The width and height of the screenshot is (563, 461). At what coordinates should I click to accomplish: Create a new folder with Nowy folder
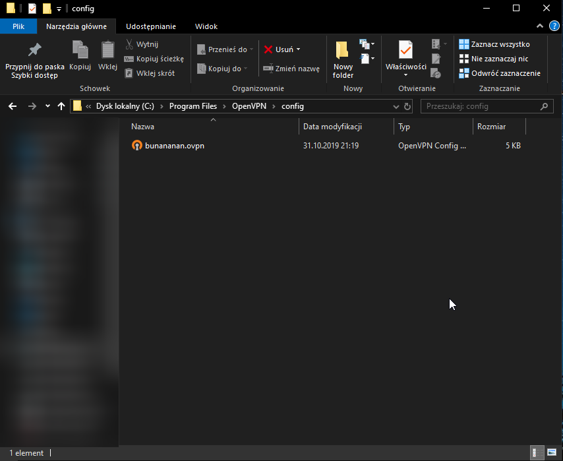[x=343, y=58]
